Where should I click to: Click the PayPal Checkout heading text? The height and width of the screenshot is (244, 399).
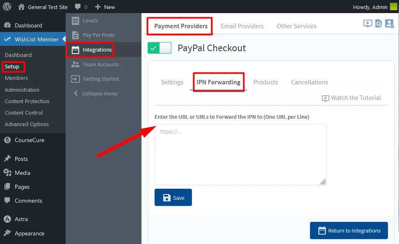coord(212,48)
